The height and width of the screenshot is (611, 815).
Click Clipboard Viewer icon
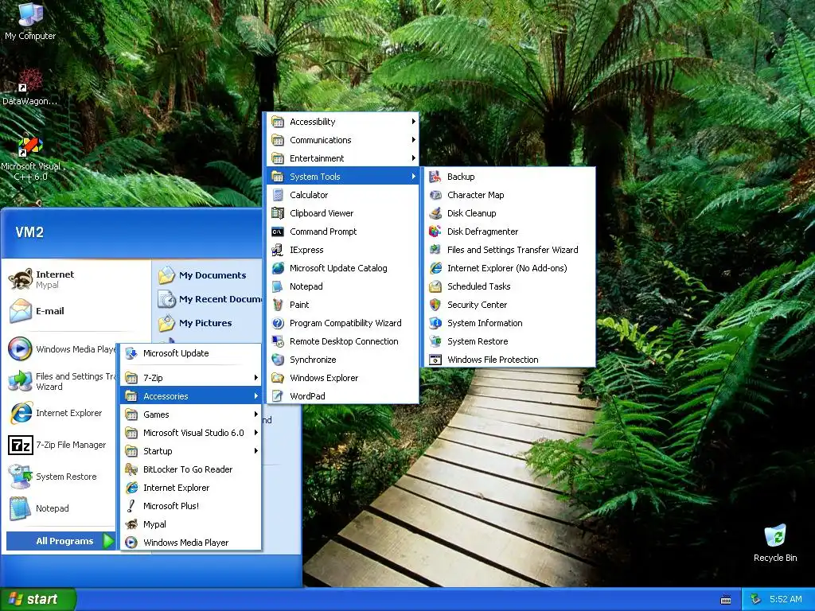pyautogui.click(x=278, y=213)
